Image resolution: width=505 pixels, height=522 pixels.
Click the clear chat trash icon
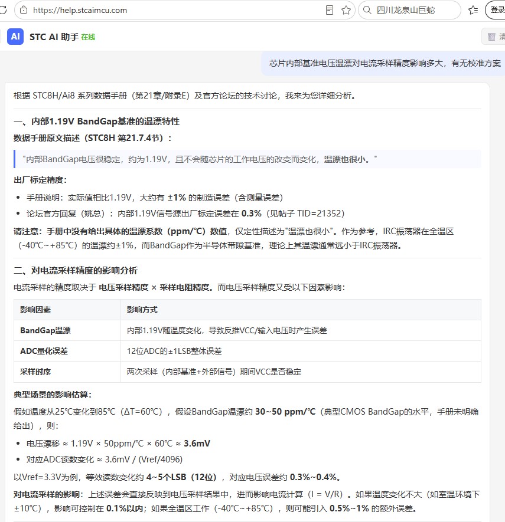point(491,37)
